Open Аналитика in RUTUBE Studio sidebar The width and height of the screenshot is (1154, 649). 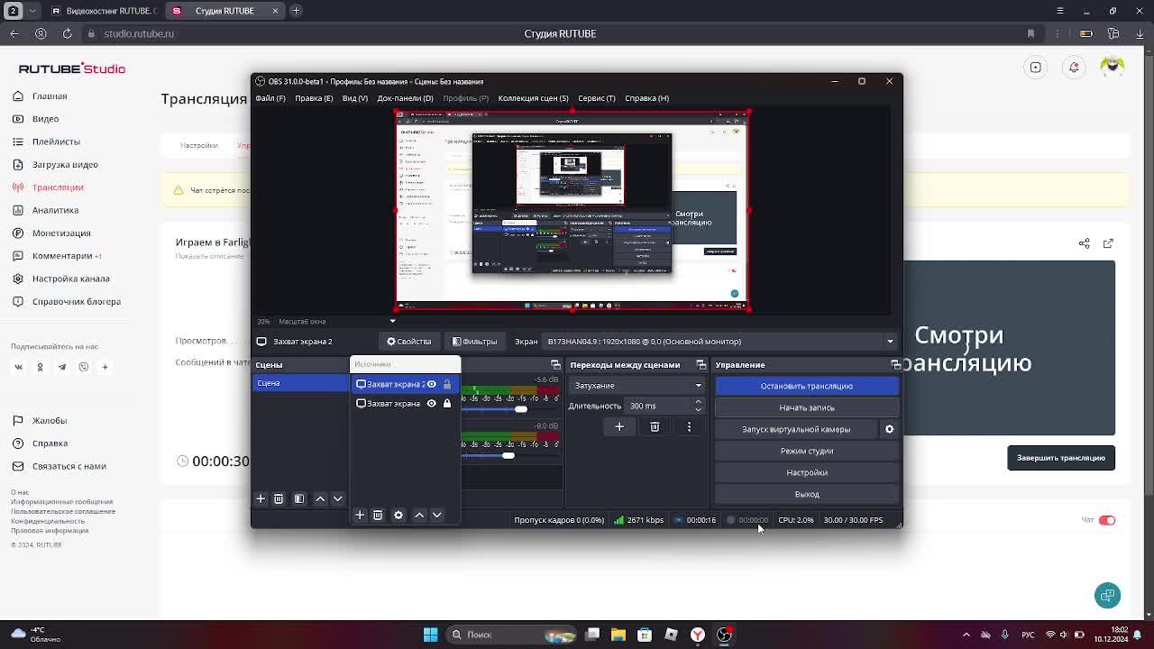55,210
